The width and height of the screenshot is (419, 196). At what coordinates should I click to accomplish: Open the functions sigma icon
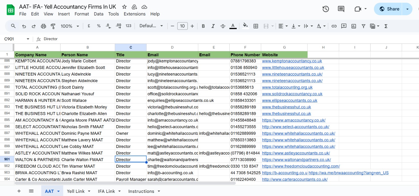click(x=386, y=26)
